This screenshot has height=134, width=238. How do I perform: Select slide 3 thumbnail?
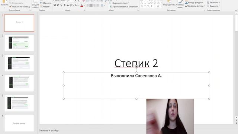point(19,63)
